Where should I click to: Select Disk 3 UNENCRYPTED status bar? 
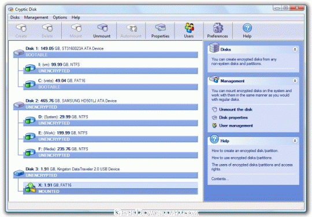click(x=106, y=176)
